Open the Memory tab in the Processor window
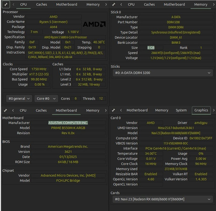Screen dimensions: 216x211 pos(93,4)
